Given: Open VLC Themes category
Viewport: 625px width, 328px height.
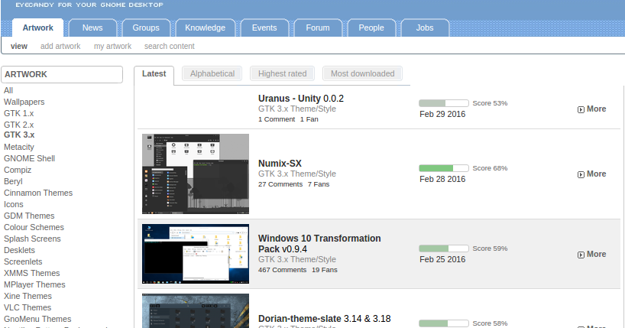Looking at the screenshot, I should point(28,307).
